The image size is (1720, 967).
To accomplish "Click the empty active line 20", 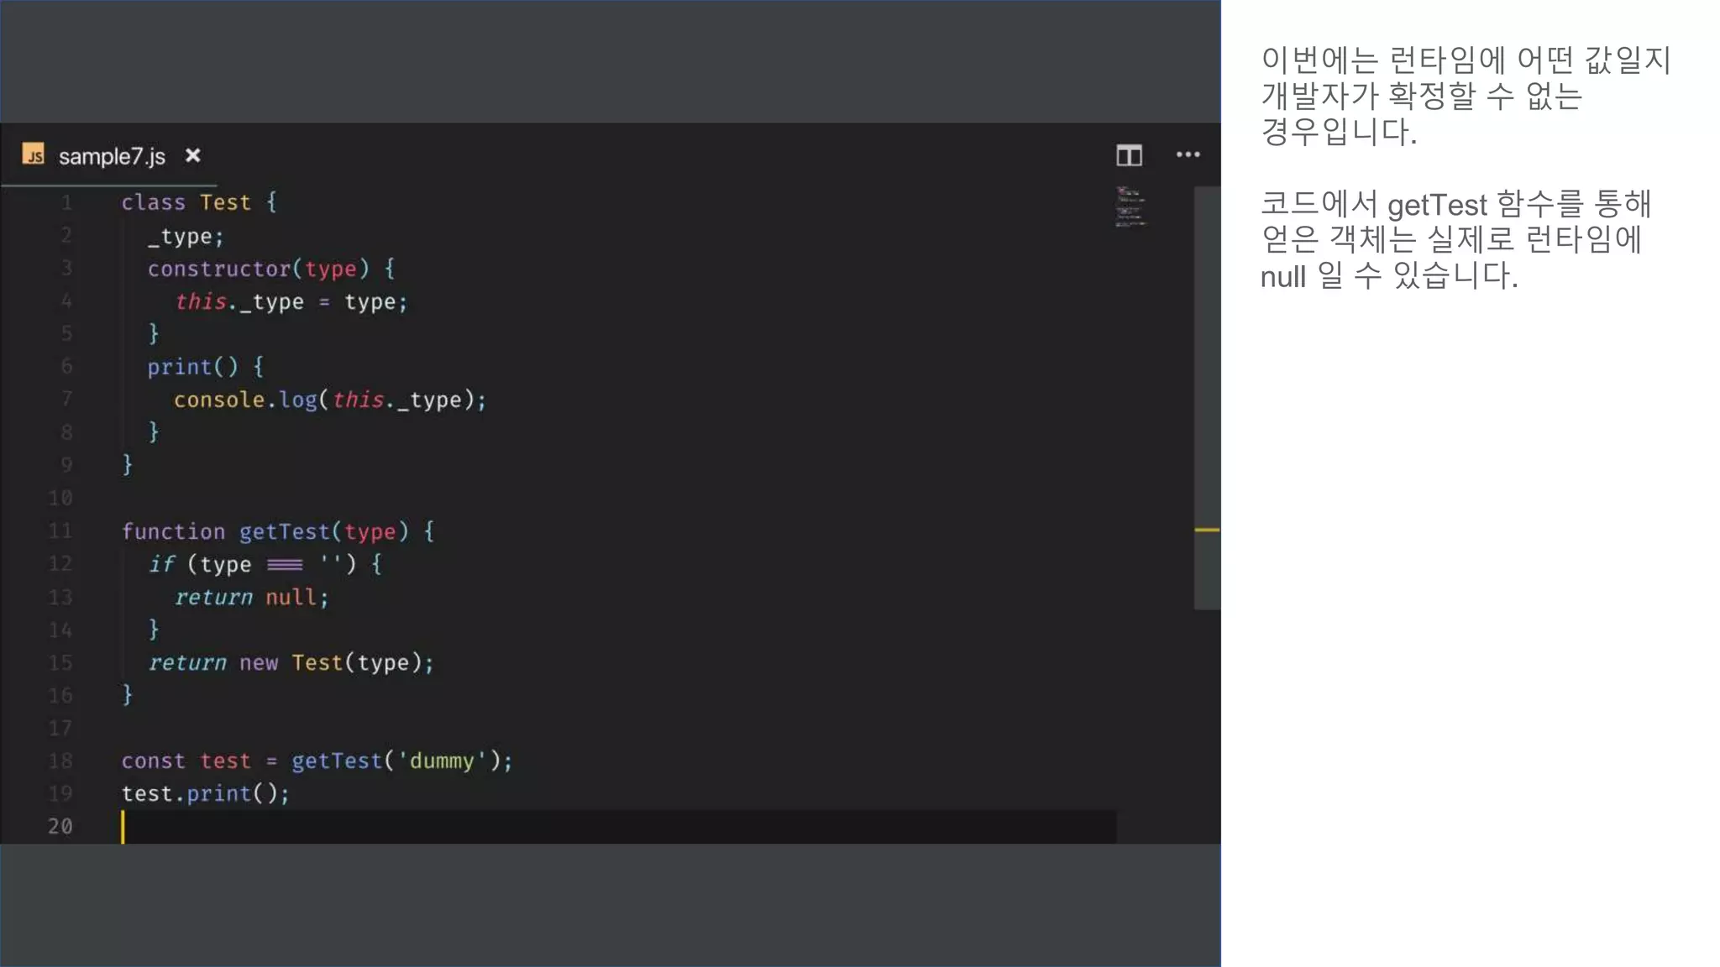I will pos(619,826).
